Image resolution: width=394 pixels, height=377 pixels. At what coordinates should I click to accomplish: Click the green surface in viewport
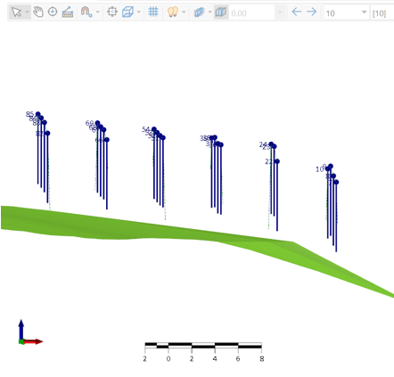coord(149,230)
